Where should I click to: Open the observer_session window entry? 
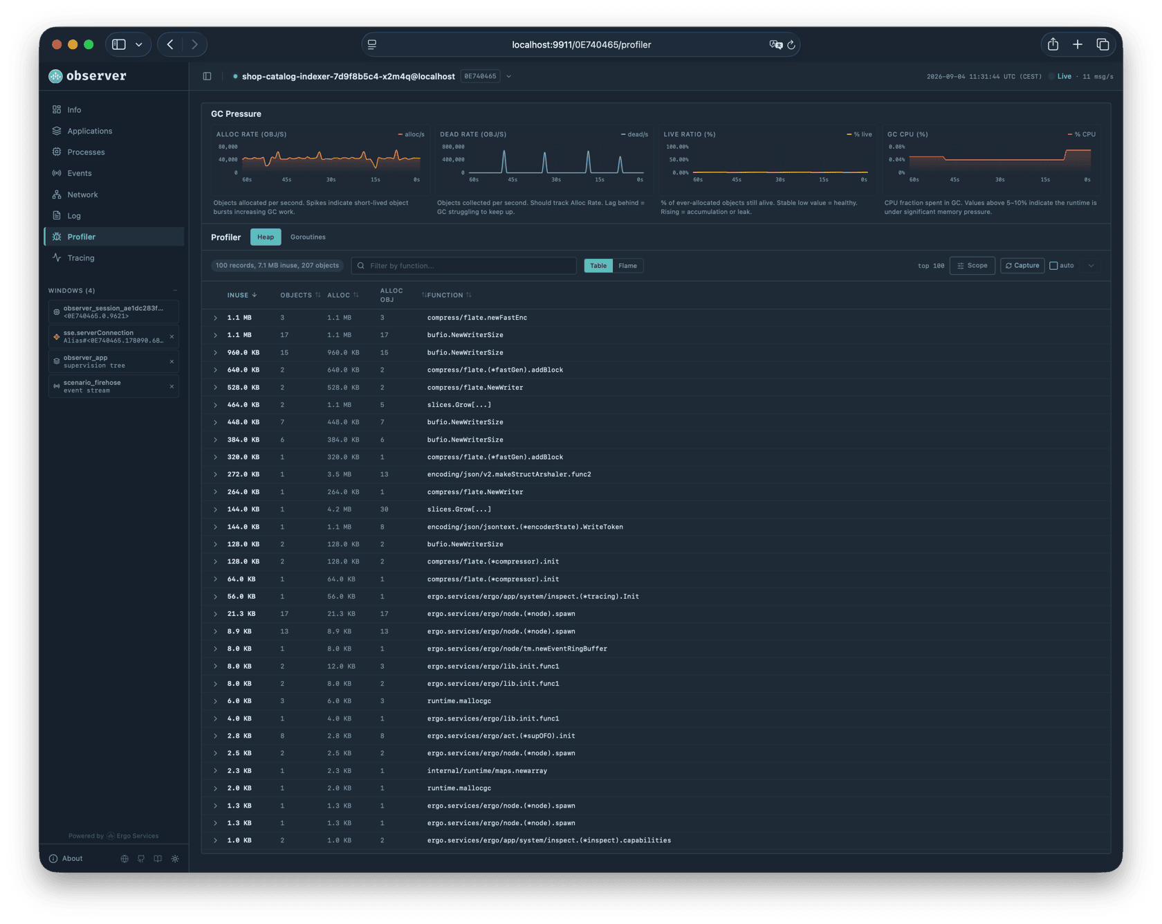click(113, 312)
